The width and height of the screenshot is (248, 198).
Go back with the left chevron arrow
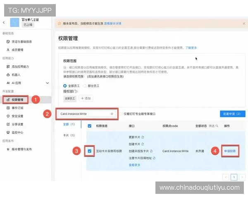pyautogui.click(x=4, y=23)
